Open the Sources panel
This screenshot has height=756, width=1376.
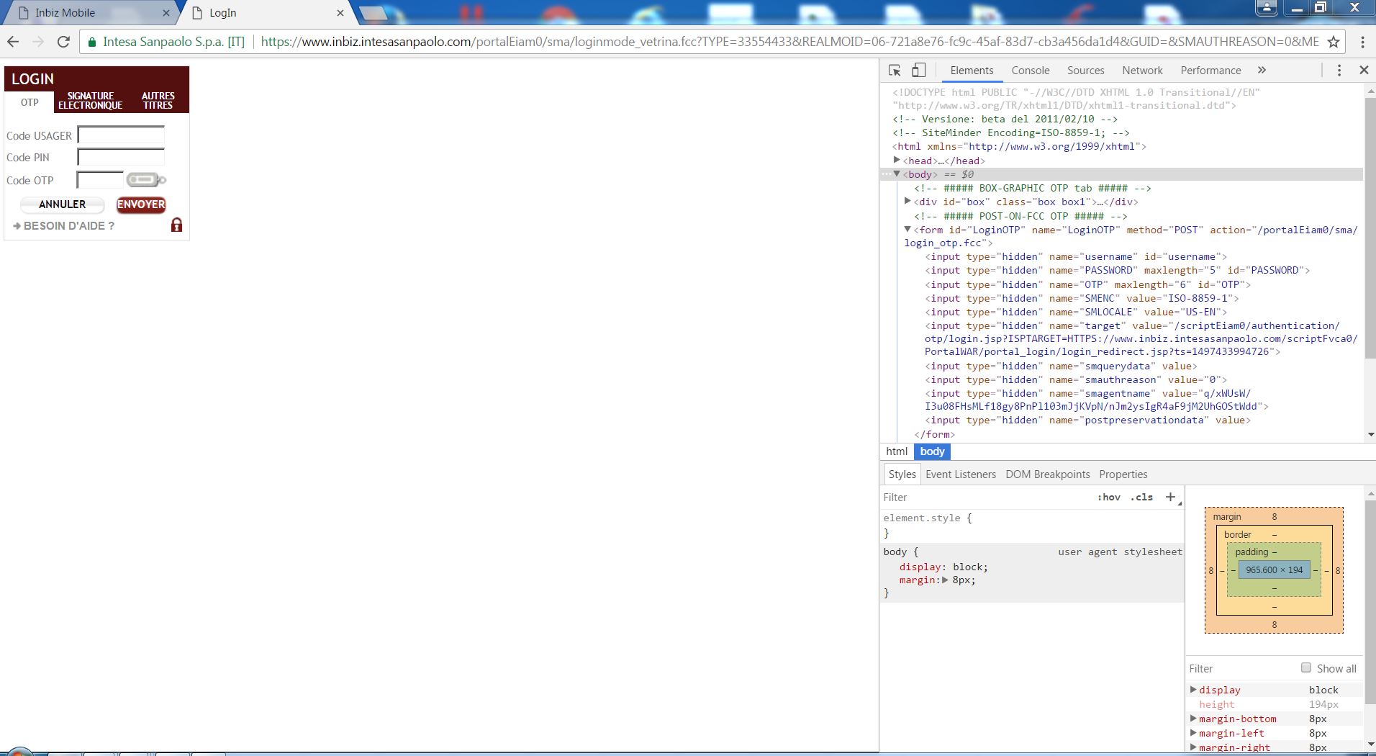pos(1085,71)
